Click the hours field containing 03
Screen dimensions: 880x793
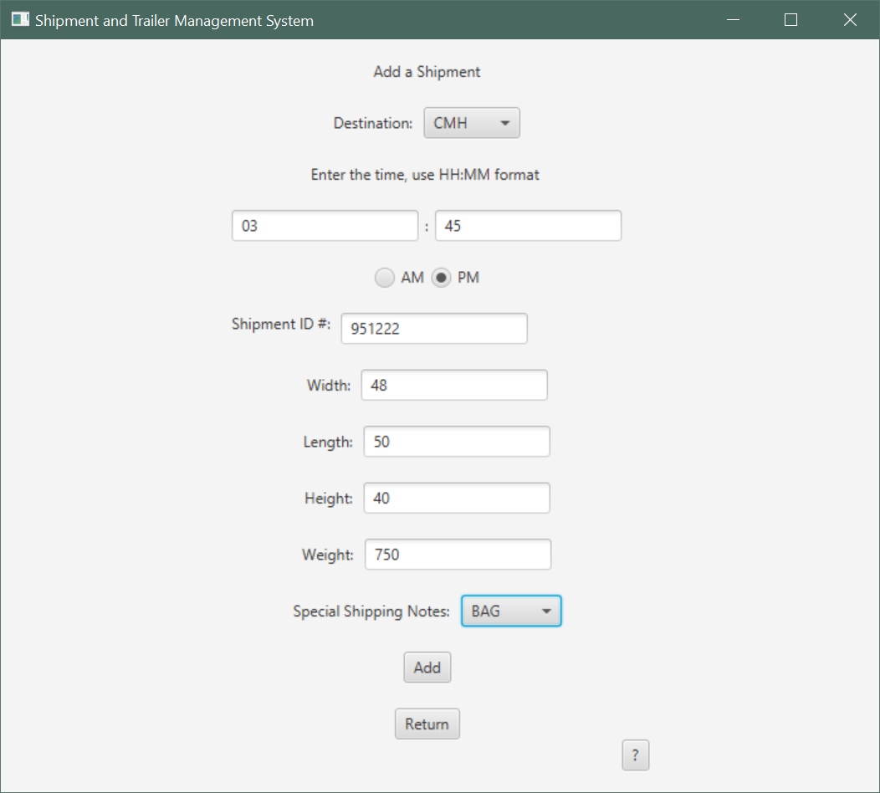click(x=325, y=225)
